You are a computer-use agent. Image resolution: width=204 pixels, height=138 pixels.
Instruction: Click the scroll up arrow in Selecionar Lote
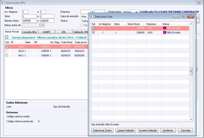pos(191,24)
